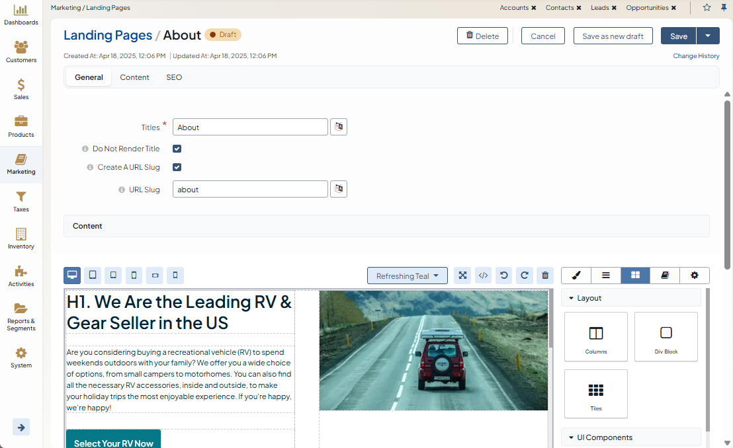The image size is (733, 448).
Task: Open translations icon next to Titles field
Action: [339, 127]
